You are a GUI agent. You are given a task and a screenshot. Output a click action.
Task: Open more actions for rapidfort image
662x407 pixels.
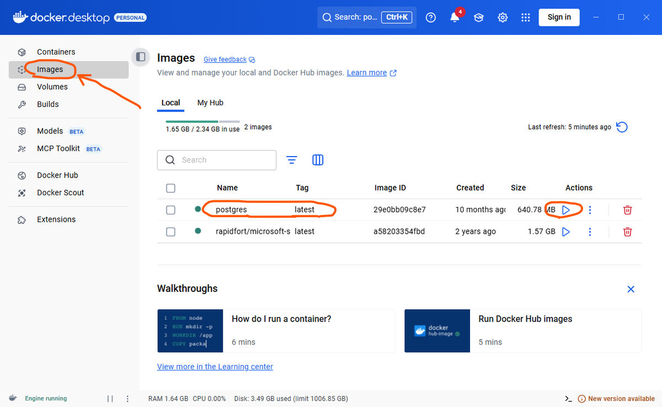(x=590, y=232)
